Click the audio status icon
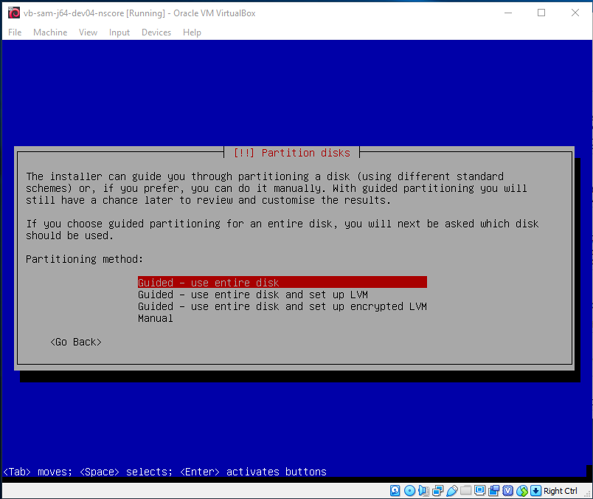 tap(423, 491)
